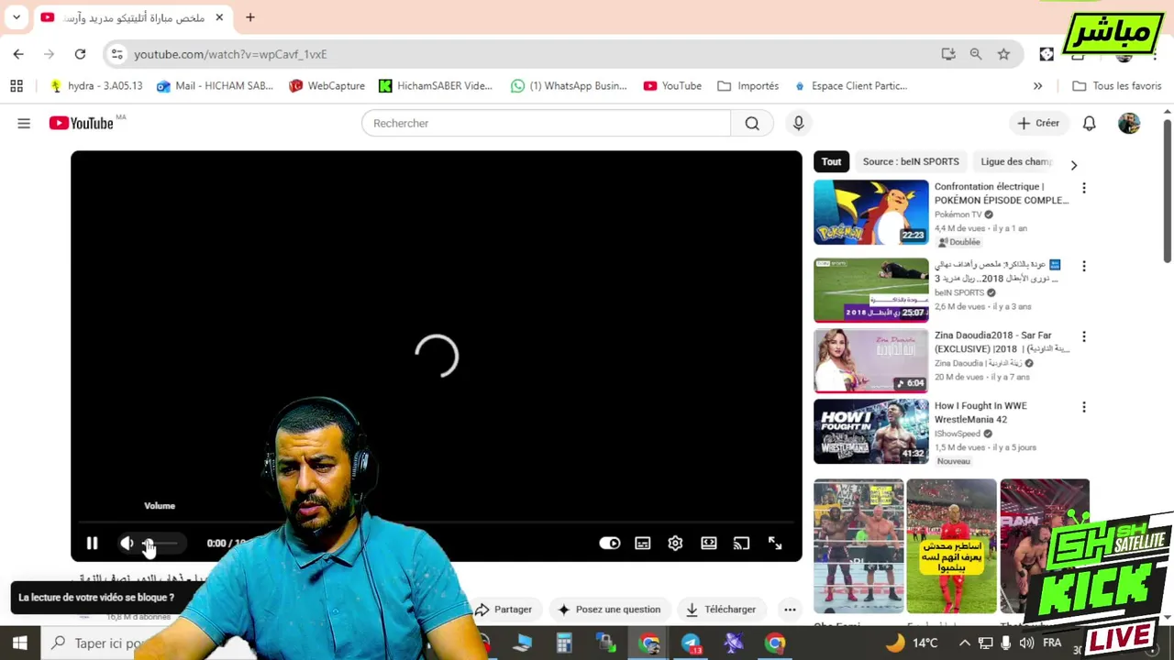Open the Mail - HICHAM SAB bookmark
Image resolution: width=1174 pixels, height=660 pixels.
[x=215, y=86]
